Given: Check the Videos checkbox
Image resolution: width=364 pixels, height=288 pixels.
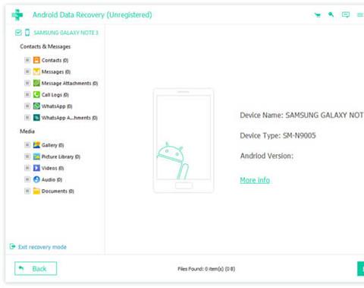Looking at the screenshot, I should click(27, 168).
